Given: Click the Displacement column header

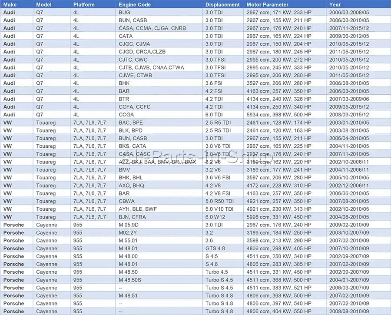Looking at the screenshot, I should pyautogui.click(x=222, y=4).
